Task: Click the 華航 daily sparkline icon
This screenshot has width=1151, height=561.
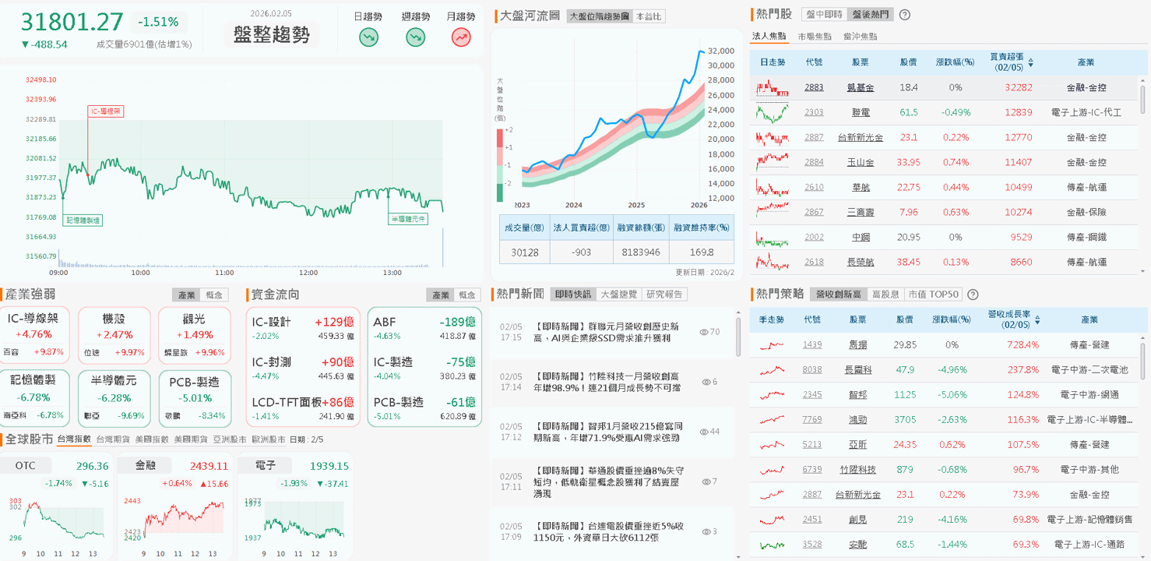Action: (772, 187)
